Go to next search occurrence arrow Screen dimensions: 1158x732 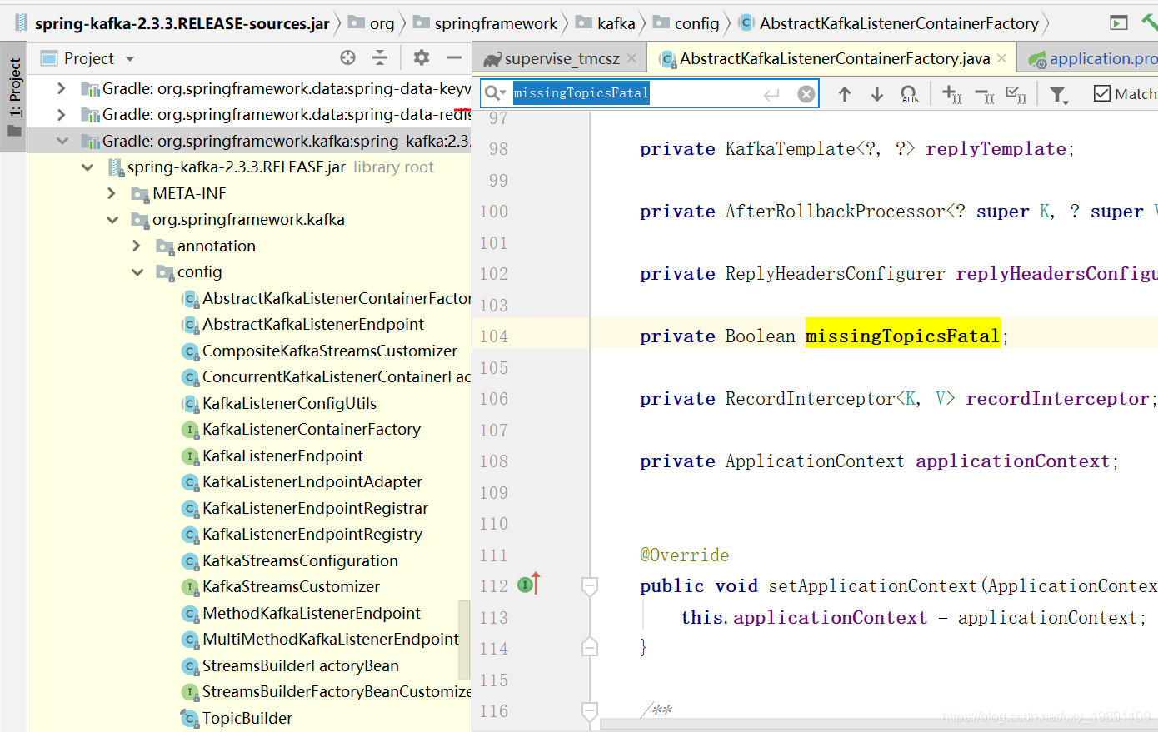(x=877, y=94)
